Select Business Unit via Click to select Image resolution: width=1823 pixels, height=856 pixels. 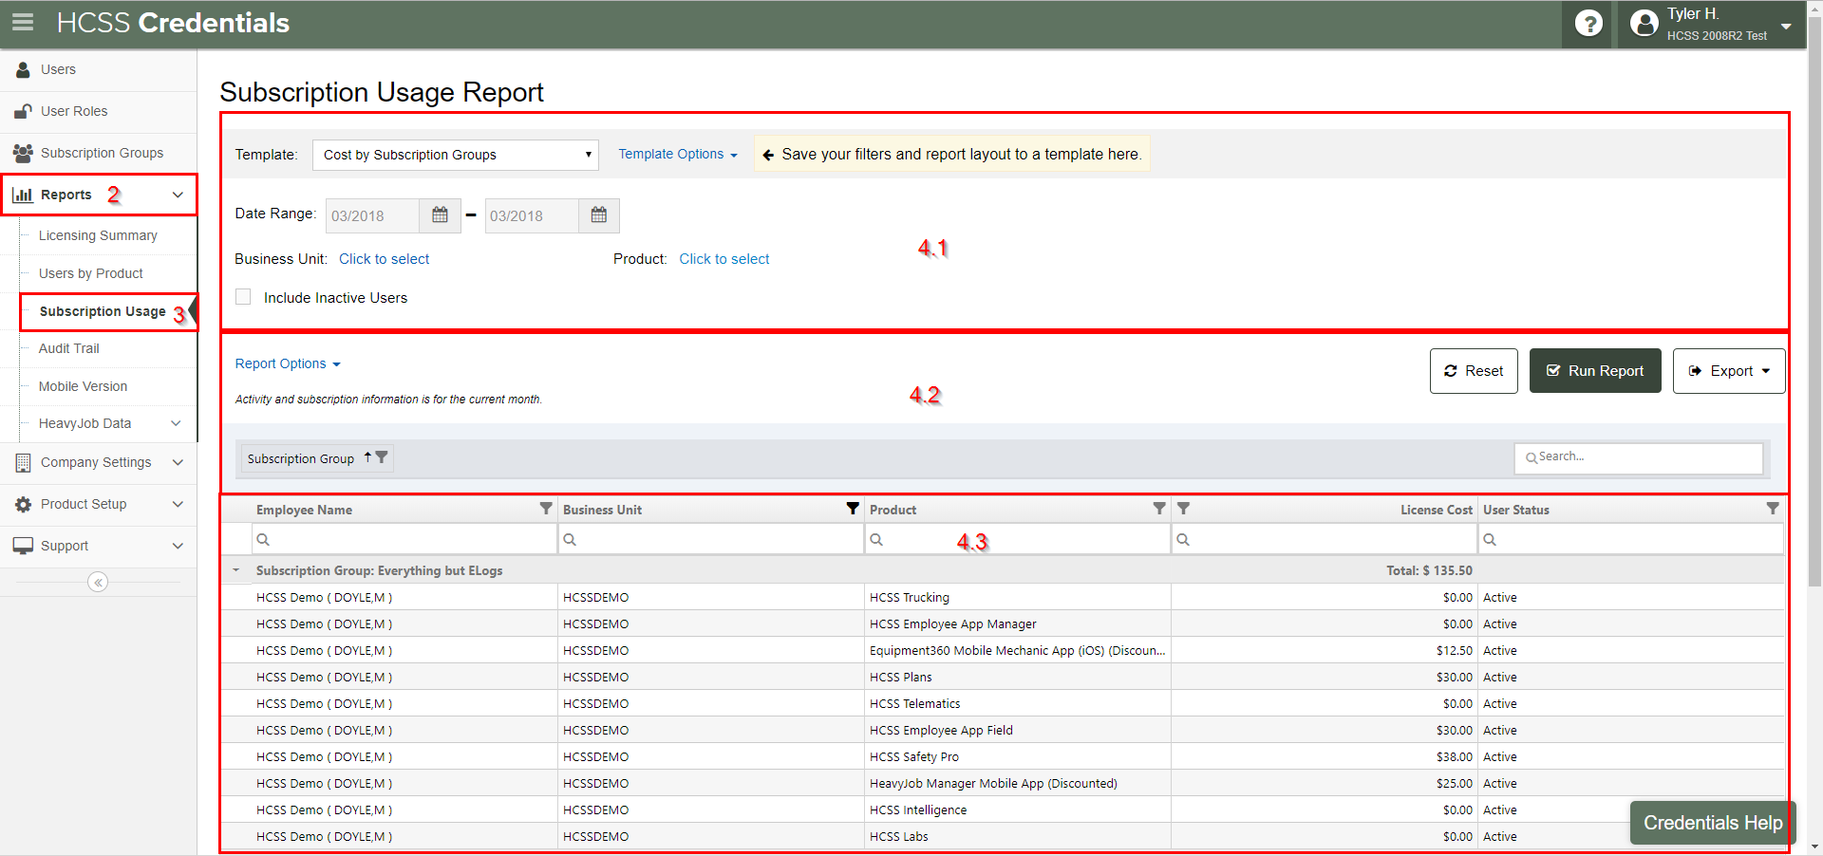click(x=384, y=259)
